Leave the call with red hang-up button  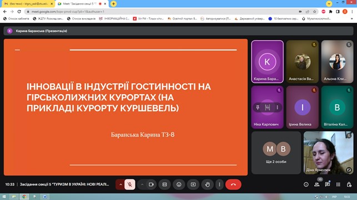233,184
